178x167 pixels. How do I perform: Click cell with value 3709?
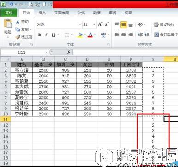pyautogui.click(x=131, y=70)
